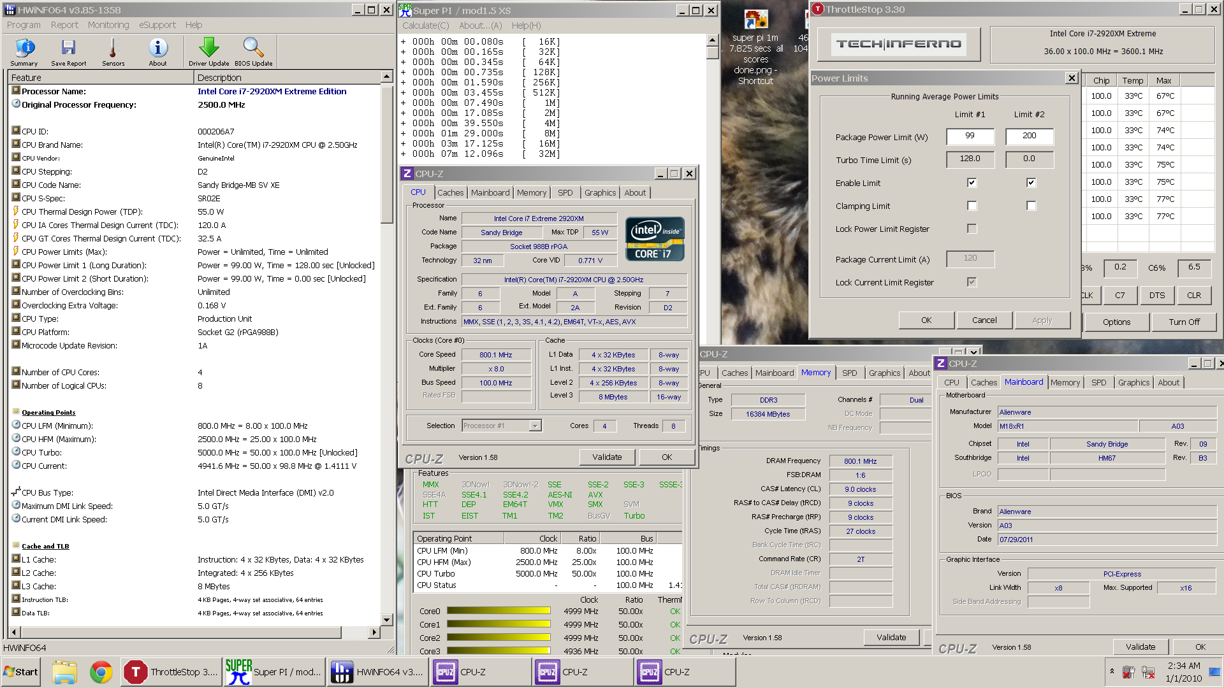Open the Calculate(C) menu in Super PI

tap(425, 25)
